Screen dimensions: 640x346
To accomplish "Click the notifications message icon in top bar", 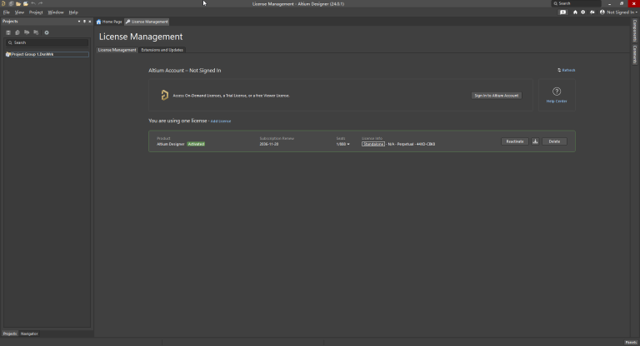I will tap(563, 12).
